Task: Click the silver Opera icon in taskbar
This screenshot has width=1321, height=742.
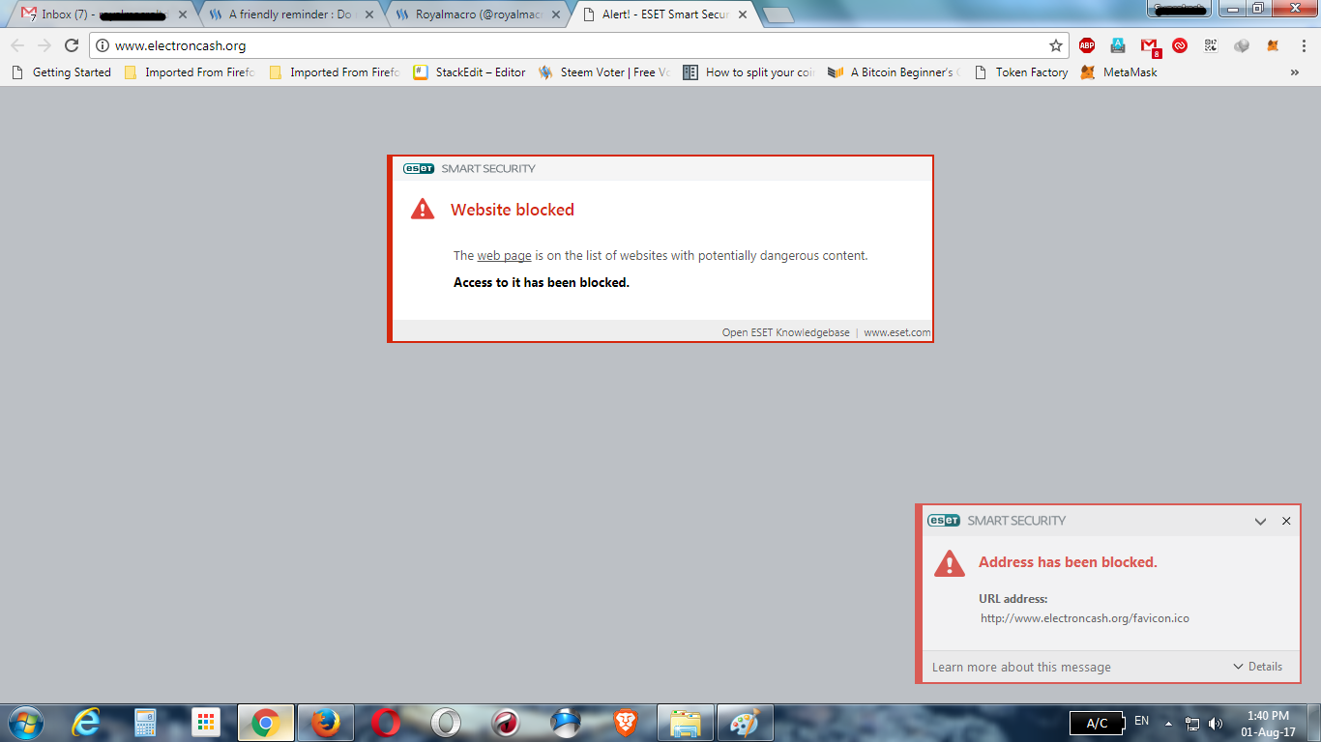Action: pos(446,723)
